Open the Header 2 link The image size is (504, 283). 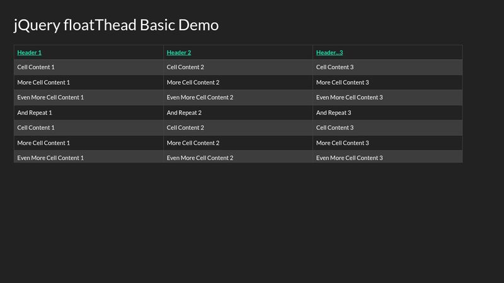click(179, 53)
